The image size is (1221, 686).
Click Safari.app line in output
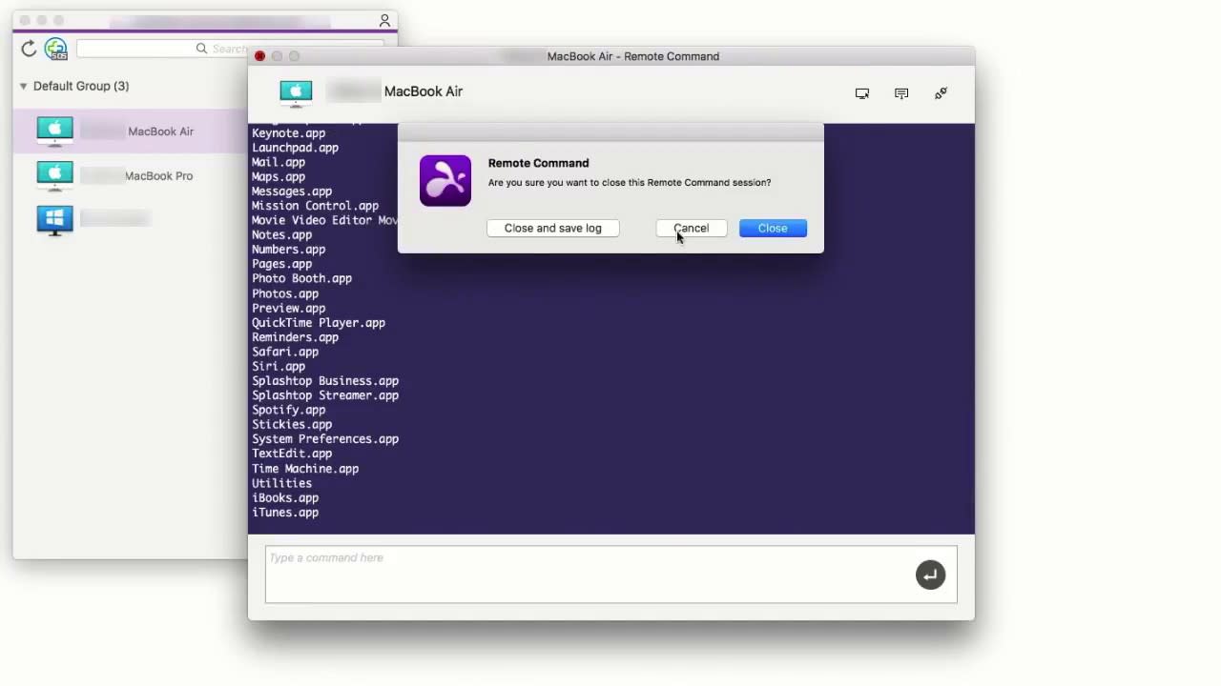(x=285, y=352)
